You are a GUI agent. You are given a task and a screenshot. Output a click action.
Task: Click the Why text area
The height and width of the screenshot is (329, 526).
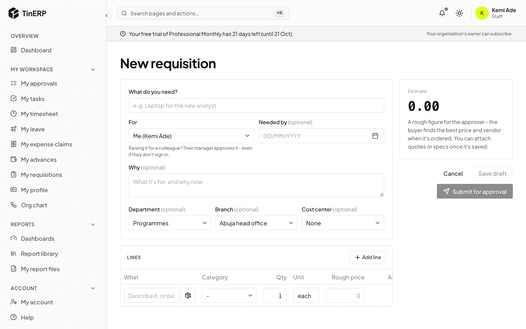point(256,185)
